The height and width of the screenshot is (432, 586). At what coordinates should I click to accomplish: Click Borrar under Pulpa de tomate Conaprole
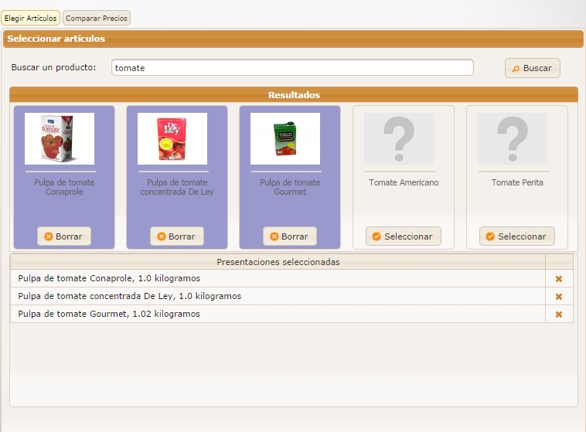point(64,236)
